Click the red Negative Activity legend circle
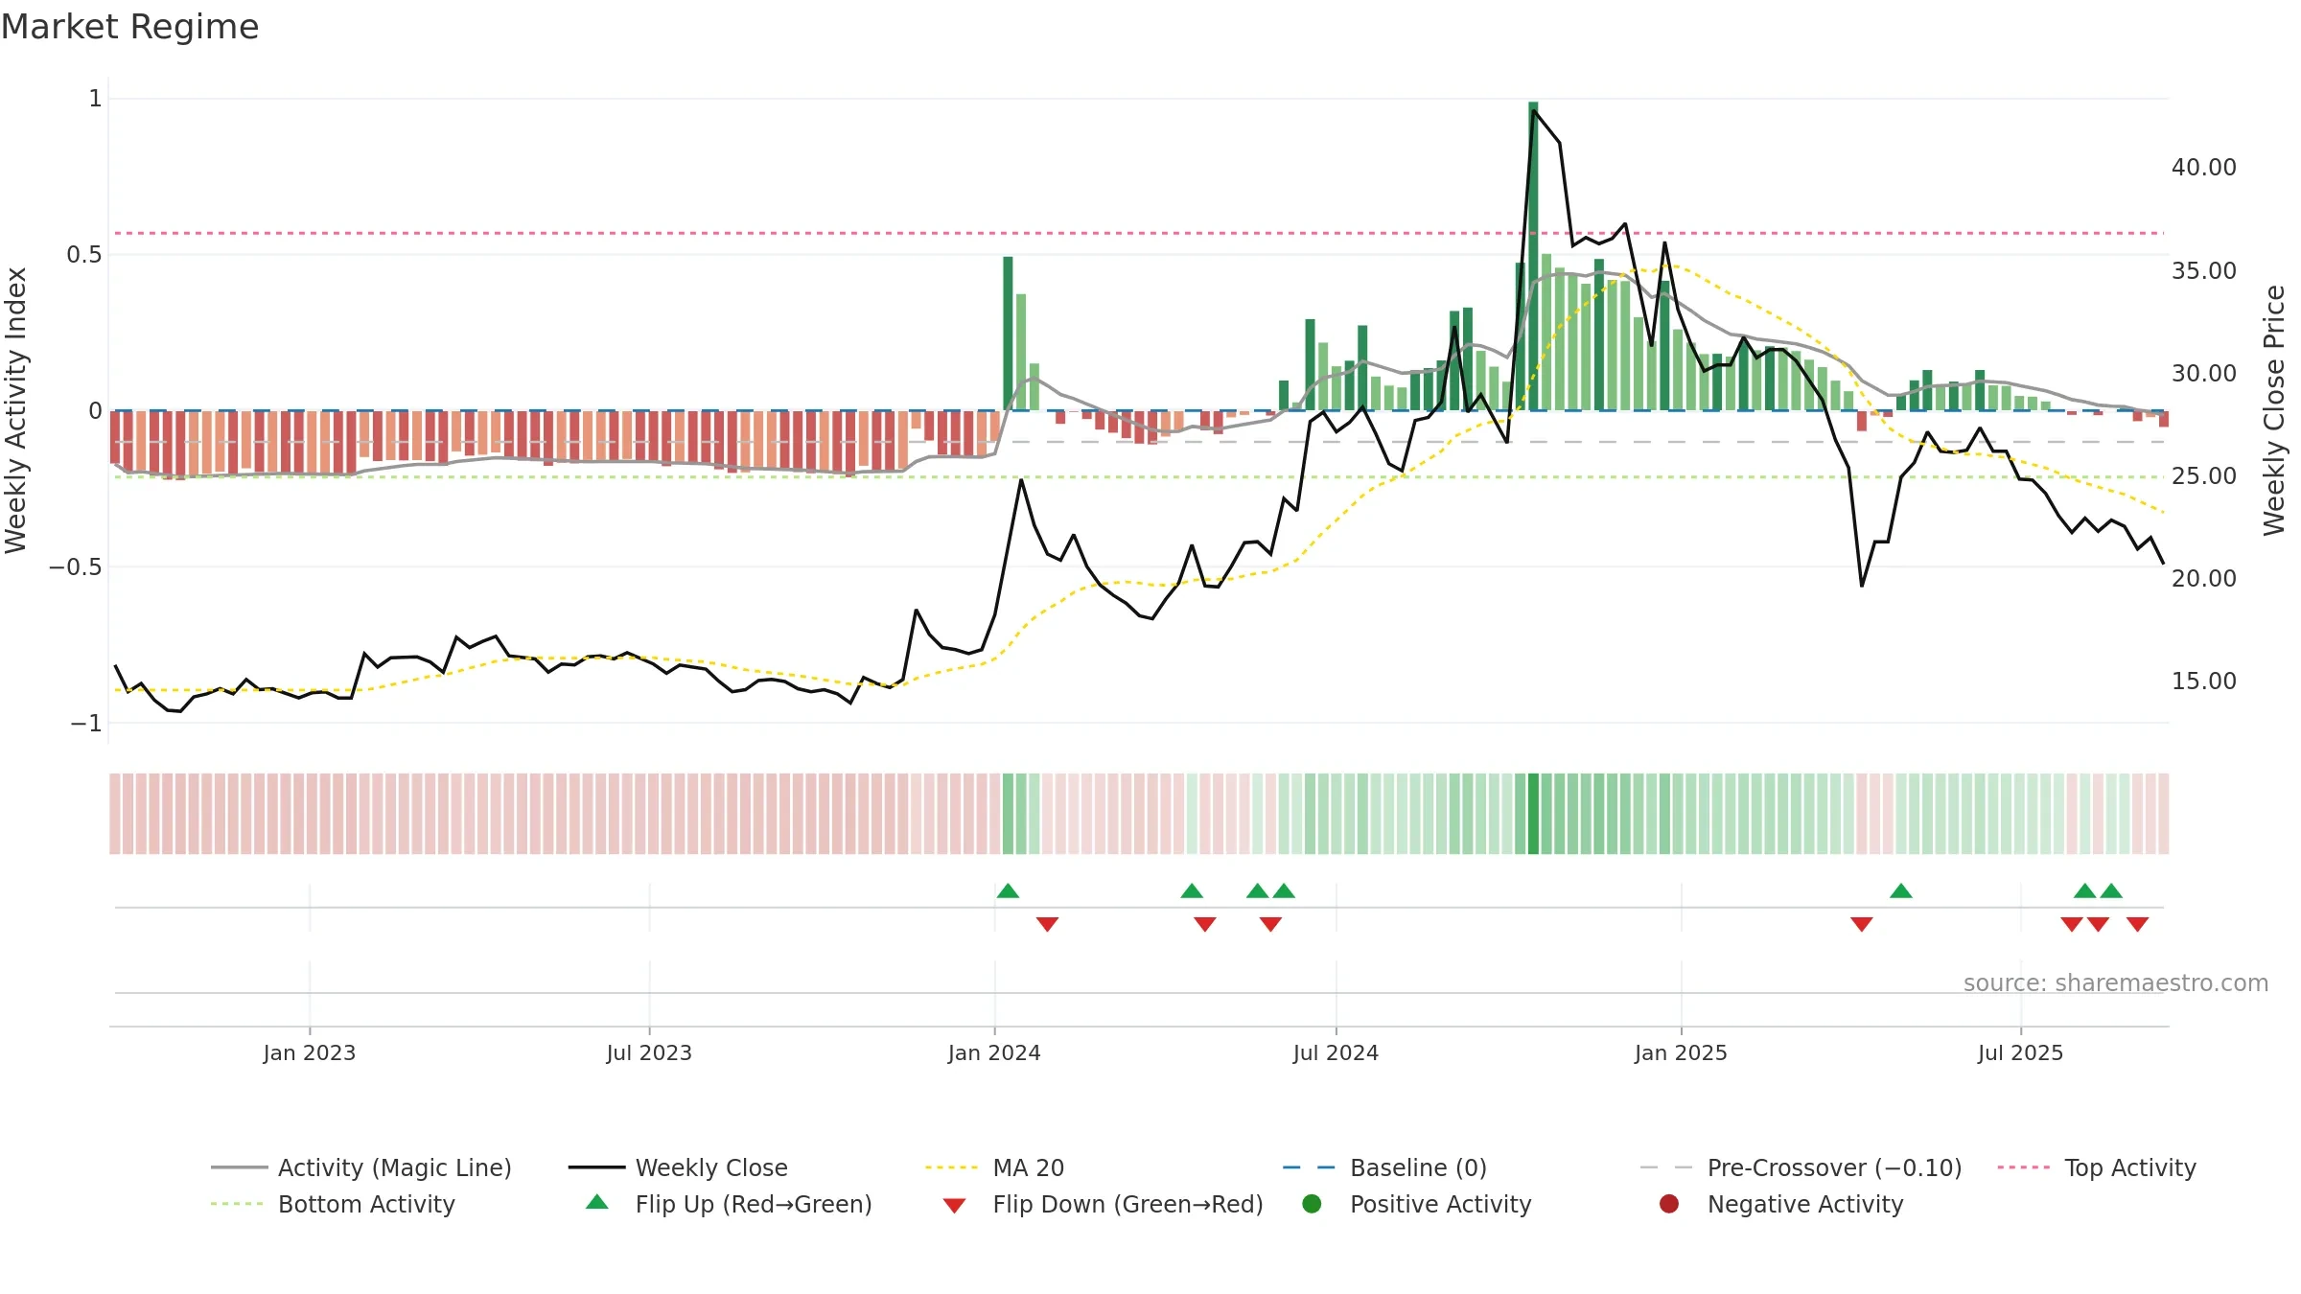 (1669, 1204)
